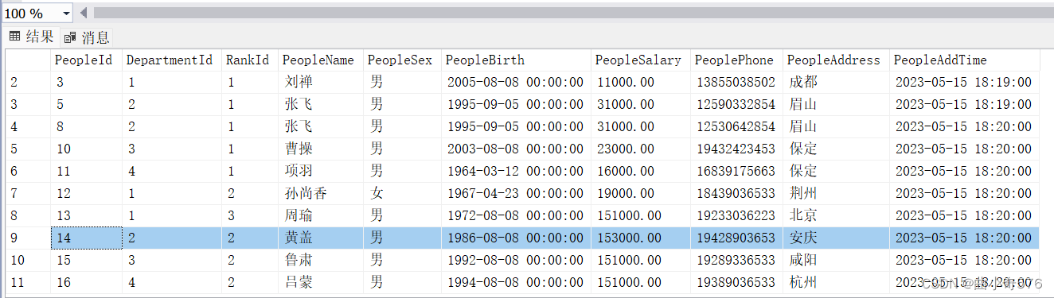Click the salary cell 153000.00

[x=641, y=238]
